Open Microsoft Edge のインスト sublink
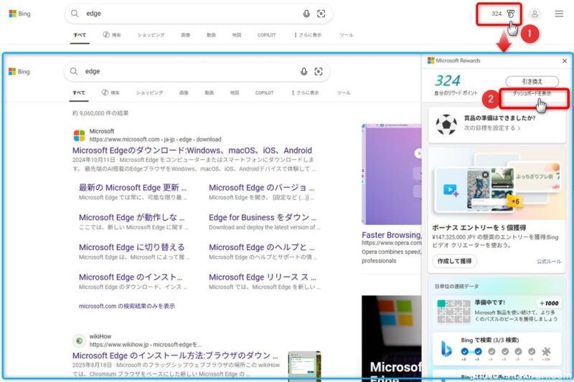Screen dimensions: 574x382 point(131,277)
